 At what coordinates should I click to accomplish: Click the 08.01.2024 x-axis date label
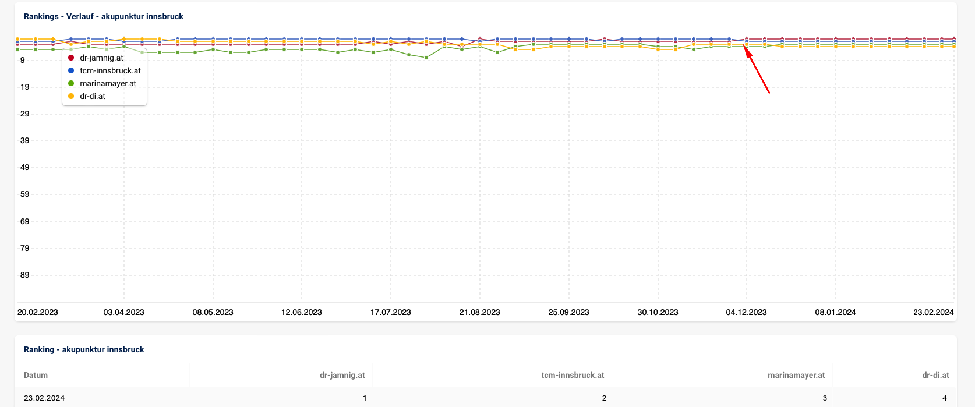[836, 313]
